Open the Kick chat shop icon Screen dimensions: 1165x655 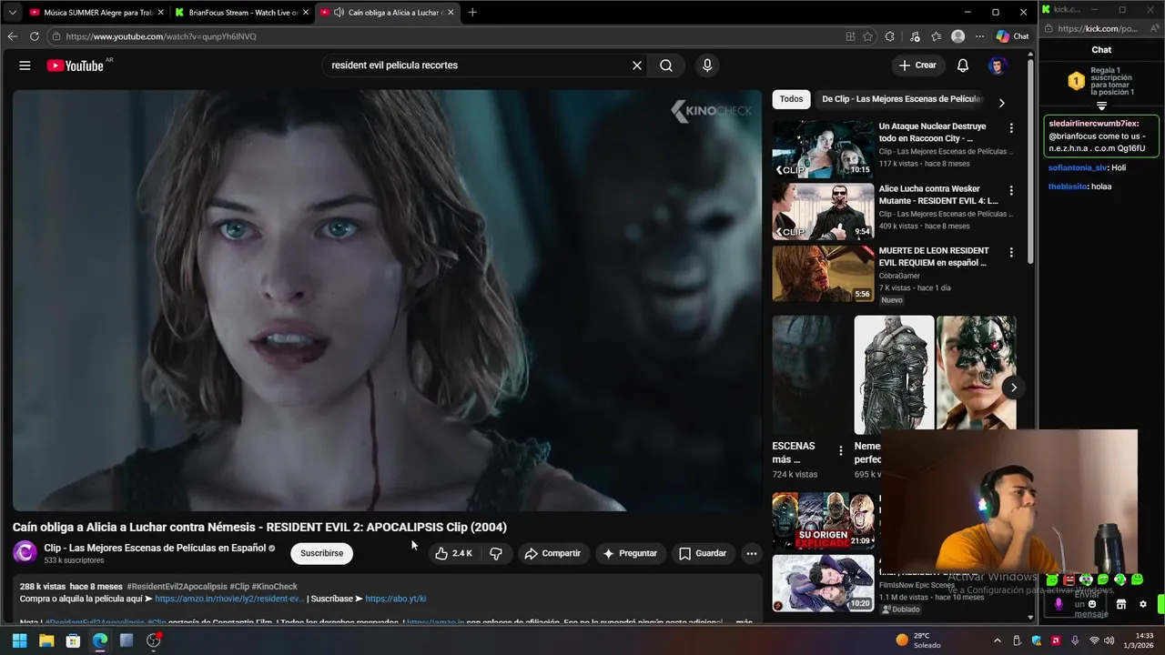(1121, 604)
